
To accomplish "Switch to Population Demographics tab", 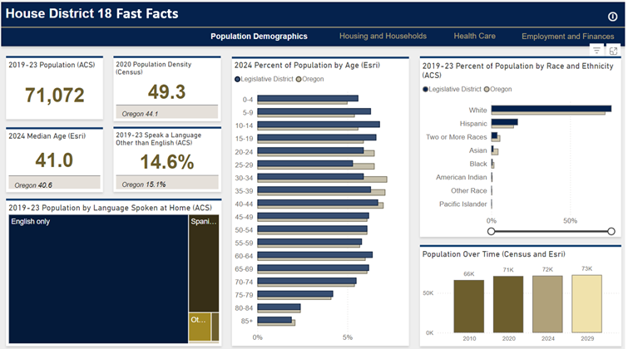I will coord(259,37).
